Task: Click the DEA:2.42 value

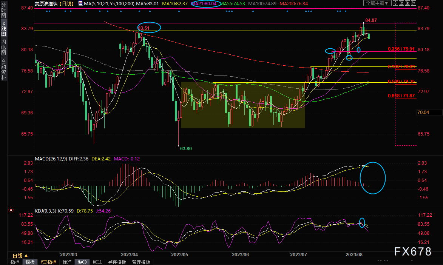Action: click(x=101, y=159)
